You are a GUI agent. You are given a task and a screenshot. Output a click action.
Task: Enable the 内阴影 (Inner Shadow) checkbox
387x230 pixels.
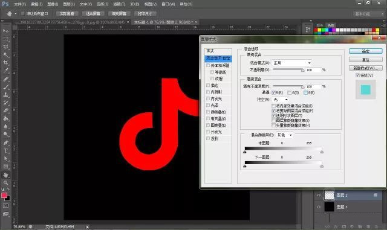pyautogui.click(x=208, y=92)
